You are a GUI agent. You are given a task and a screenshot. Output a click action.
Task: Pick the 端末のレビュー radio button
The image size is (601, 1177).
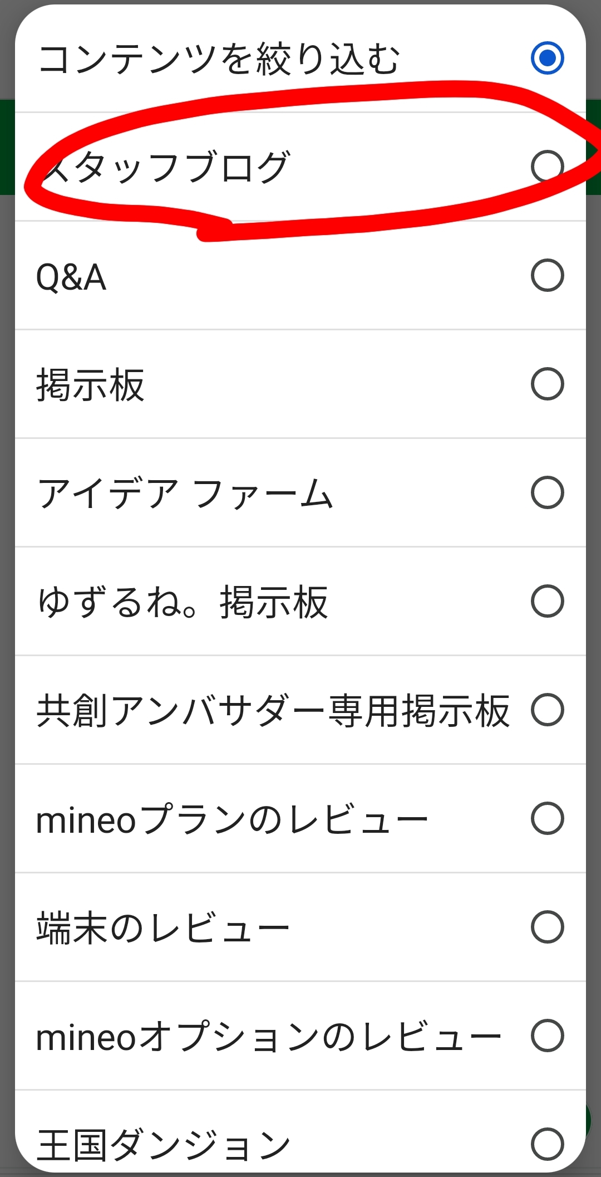[548, 927]
